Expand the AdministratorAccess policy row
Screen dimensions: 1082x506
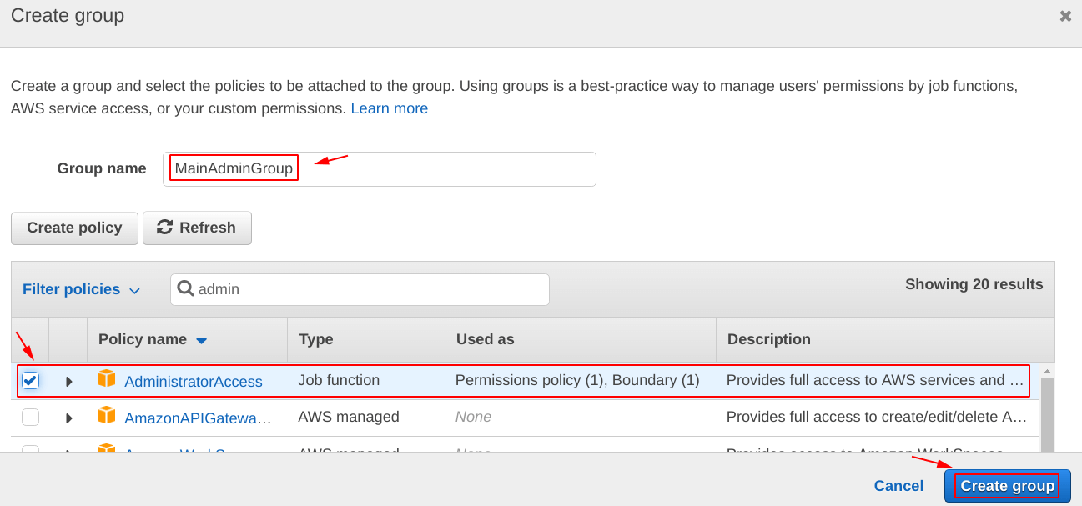[x=69, y=381]
